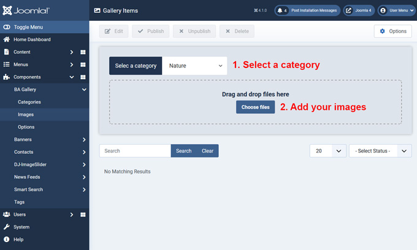
Task: Open the Menus dashboard grid icon
Action: click(83, 64)
